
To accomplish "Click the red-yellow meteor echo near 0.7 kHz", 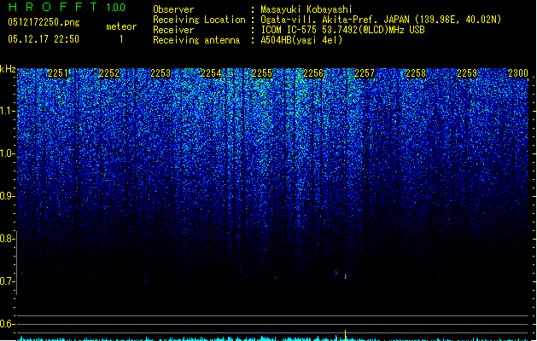I will (345, 276).
